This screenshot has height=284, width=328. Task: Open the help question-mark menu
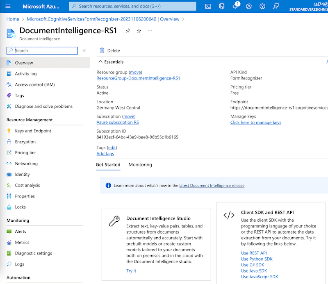[262, 6]
